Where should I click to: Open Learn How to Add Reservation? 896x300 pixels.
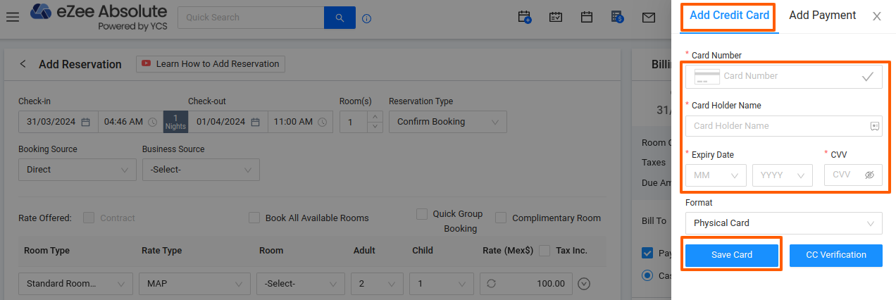(211, 64)
